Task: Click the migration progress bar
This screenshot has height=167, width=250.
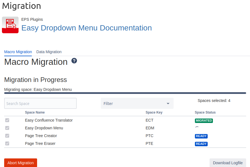Action: coord(125,93)
